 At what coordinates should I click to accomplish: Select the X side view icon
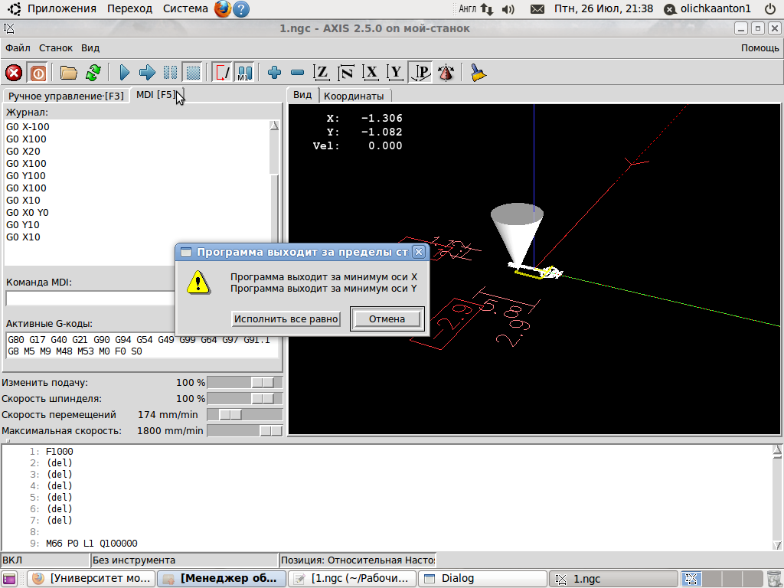[x=371, y=73]
